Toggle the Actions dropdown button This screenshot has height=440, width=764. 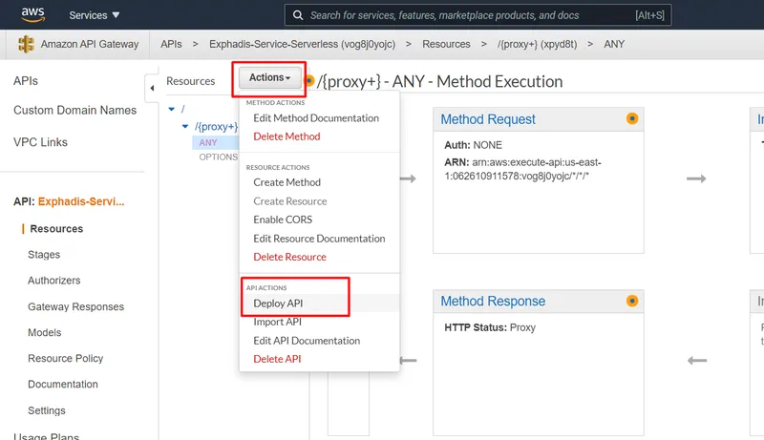pyautogui.click(x=269, y=77)
